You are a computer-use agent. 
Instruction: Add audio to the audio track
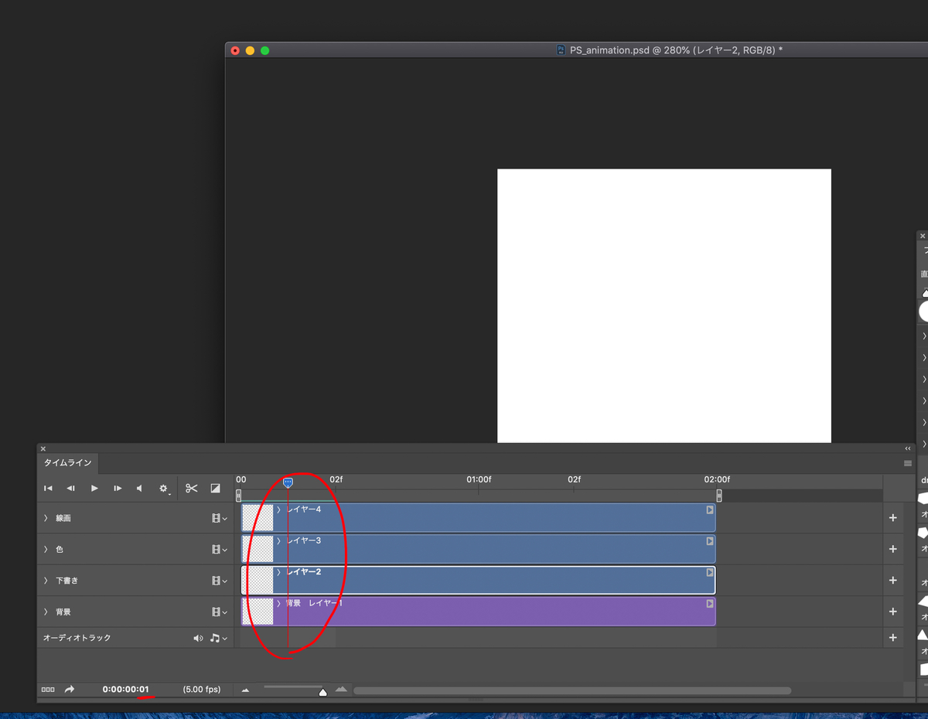(893, 638)
